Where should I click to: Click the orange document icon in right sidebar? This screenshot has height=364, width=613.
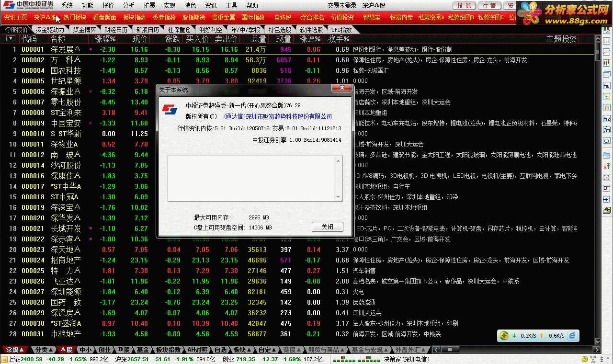point(606,108)
